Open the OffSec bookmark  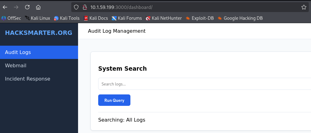(x=11, y=18)
